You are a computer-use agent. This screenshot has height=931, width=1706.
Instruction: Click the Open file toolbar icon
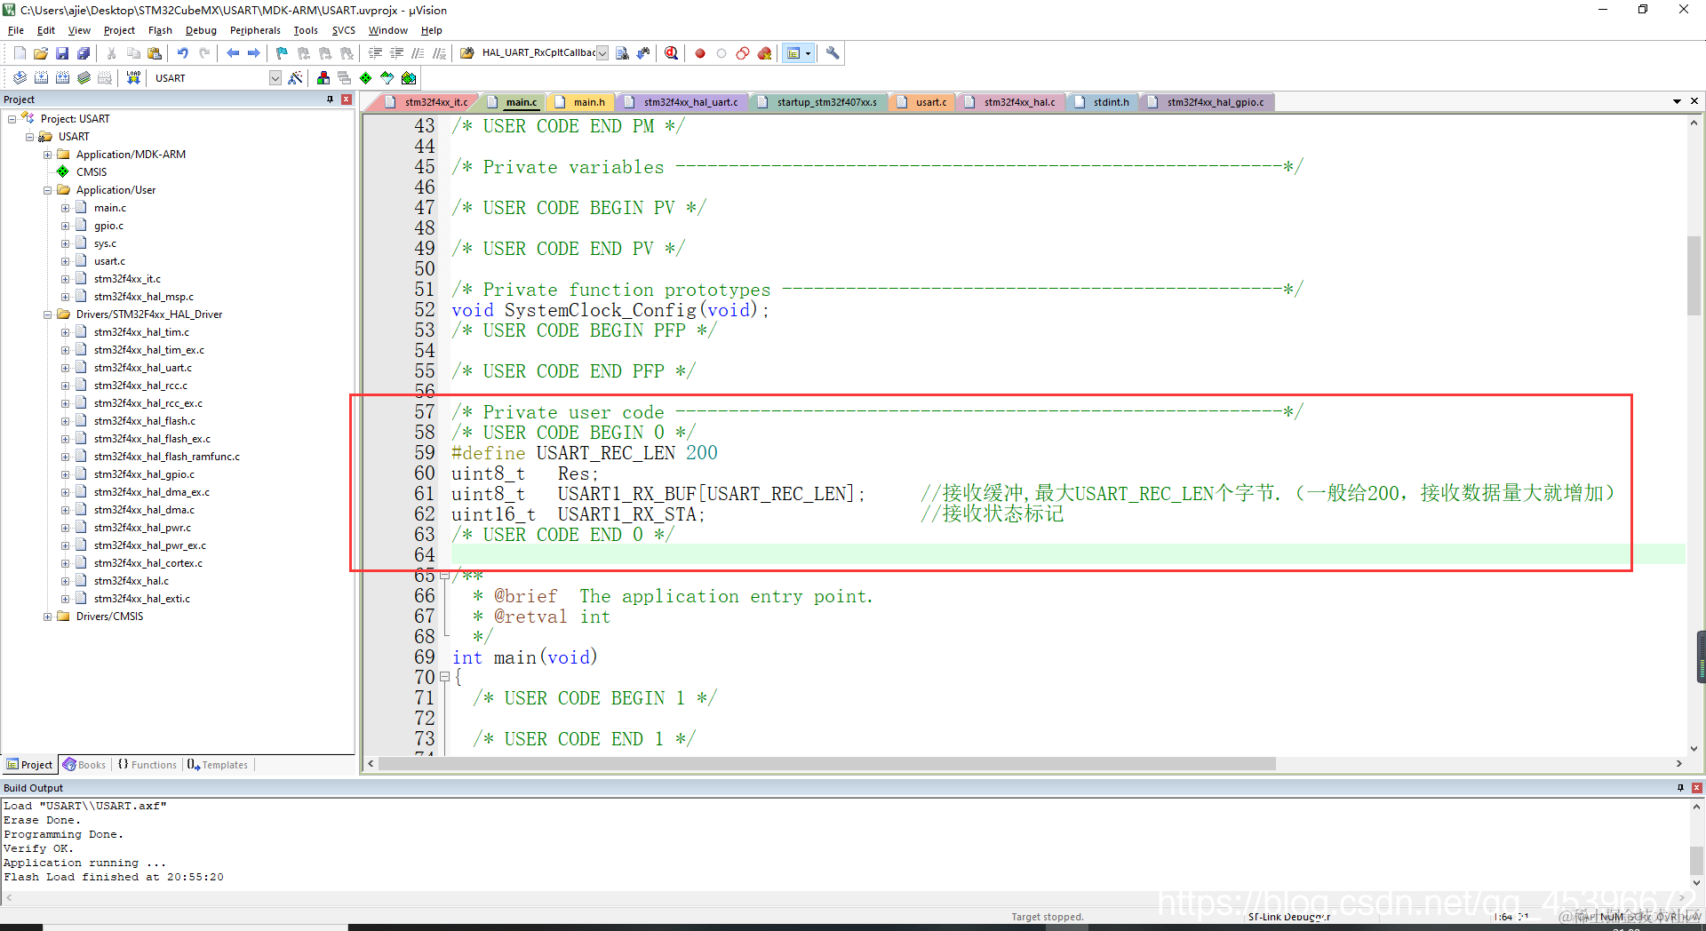point(41,53)
